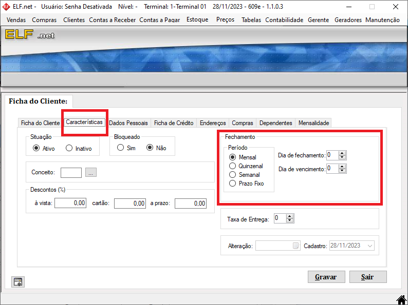Open the Contas a Receber menu
408x305 pixels.
click(113, 20)
